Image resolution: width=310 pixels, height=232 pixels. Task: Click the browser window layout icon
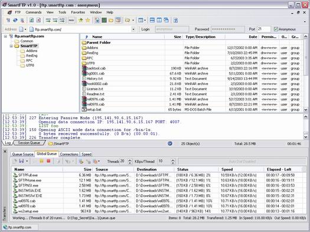tap(118, 20)
